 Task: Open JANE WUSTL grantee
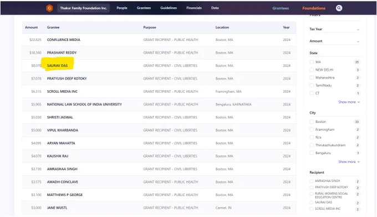[57, 208]
